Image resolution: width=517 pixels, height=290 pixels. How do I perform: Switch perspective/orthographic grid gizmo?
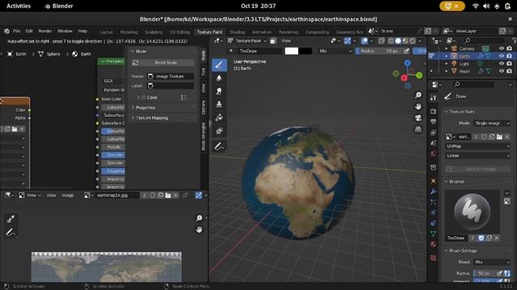pyautogui.click(x=418, y=129)
